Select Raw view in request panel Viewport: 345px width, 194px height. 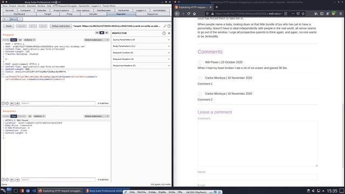(x=13, y=40)
